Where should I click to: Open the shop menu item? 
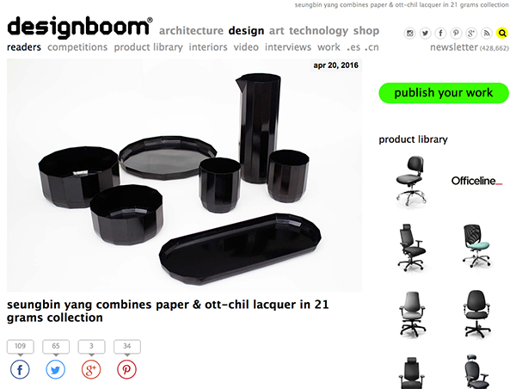pos(366,31)
